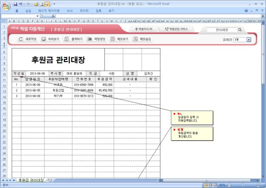This screenshot has height=188, width=266.
Task: Click the 파일생성 button
Action: tap(96, 39)
